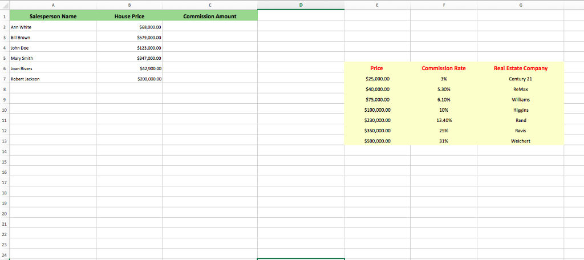Click the Joan Rivers cell

tap(53, 68)
